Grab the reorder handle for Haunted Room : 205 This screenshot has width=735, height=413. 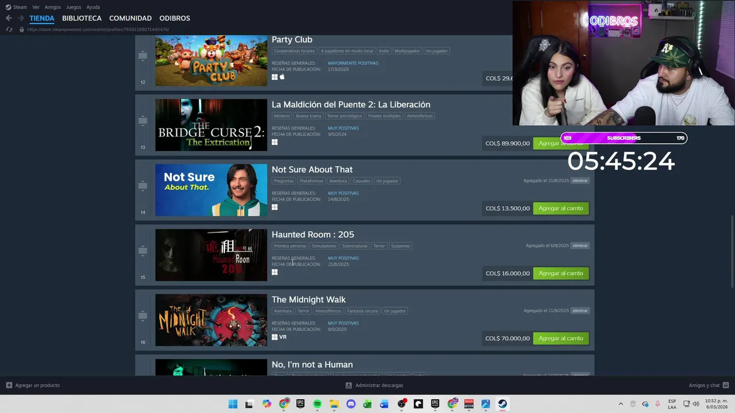pyautogui.click(x=143, y=251)
